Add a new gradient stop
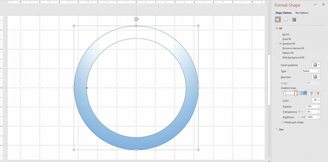 coord(311,93)
